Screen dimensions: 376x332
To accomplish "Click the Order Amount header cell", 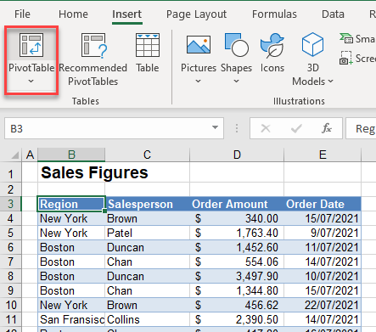I will pos(237,204).
